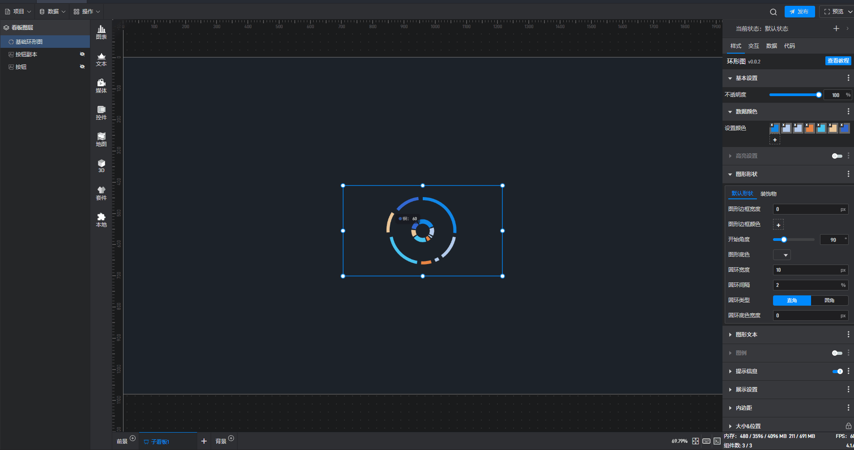The width and height of the screenshot is (854, 450).
Task: Toggle visibility of the 按钮副本 layer
Action: point(82,54)
